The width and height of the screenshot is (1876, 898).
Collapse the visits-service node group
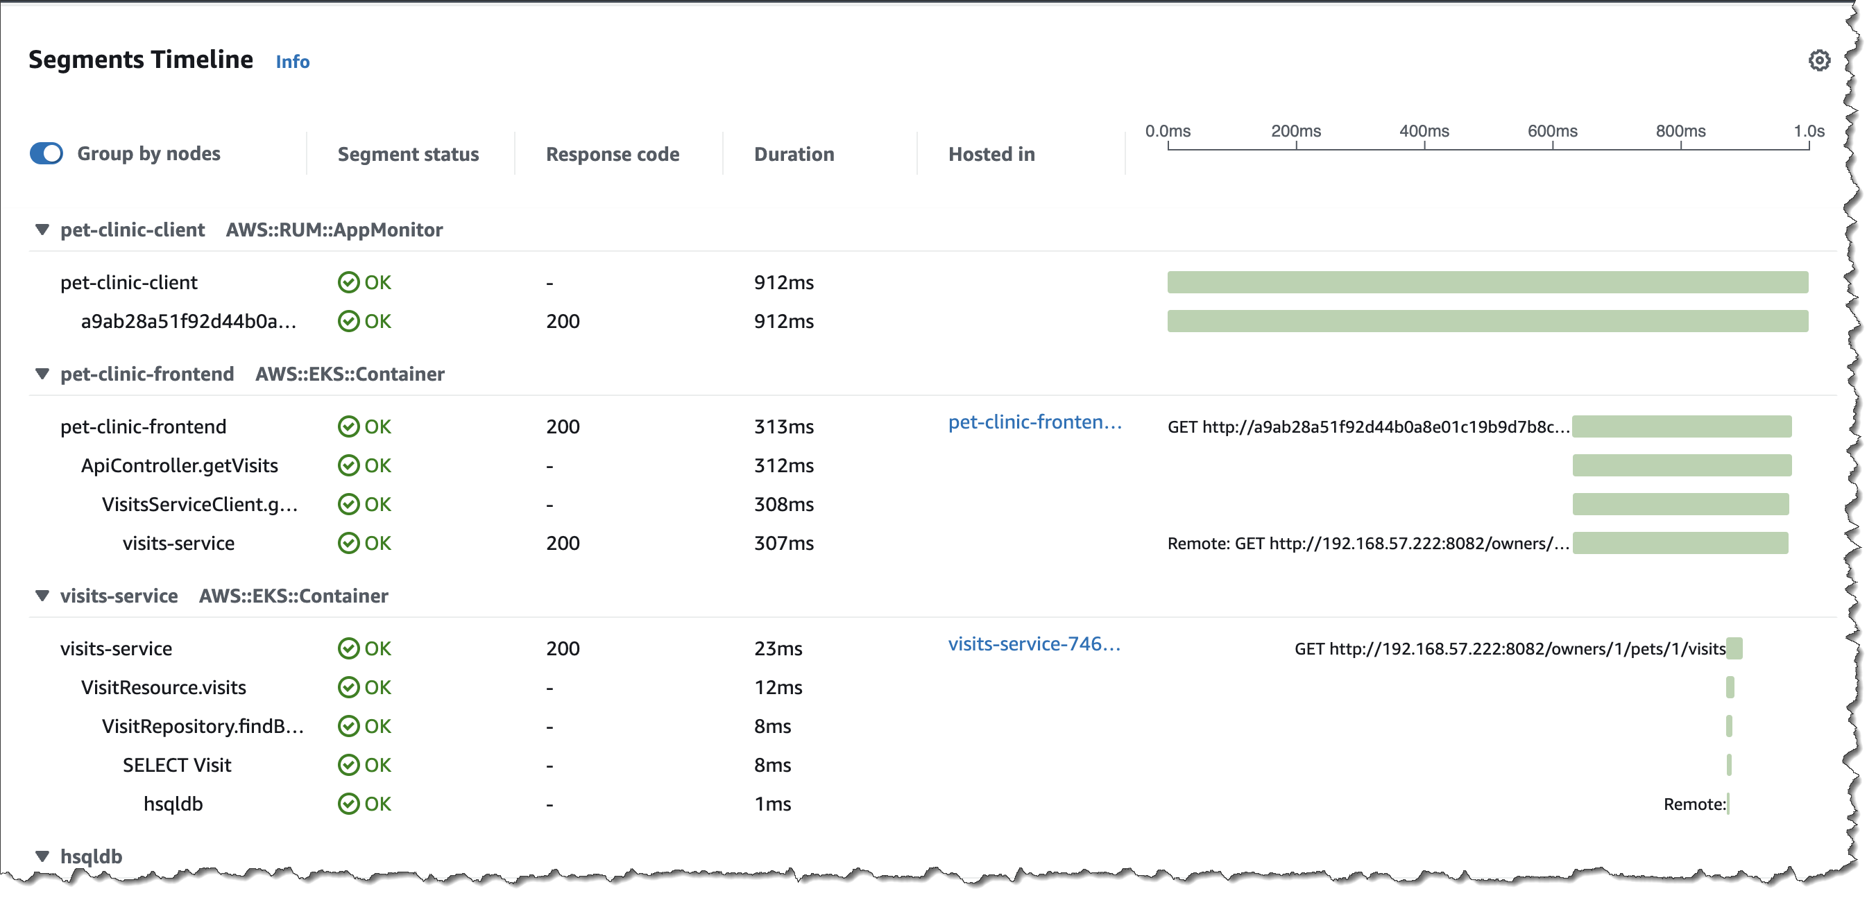42,596
